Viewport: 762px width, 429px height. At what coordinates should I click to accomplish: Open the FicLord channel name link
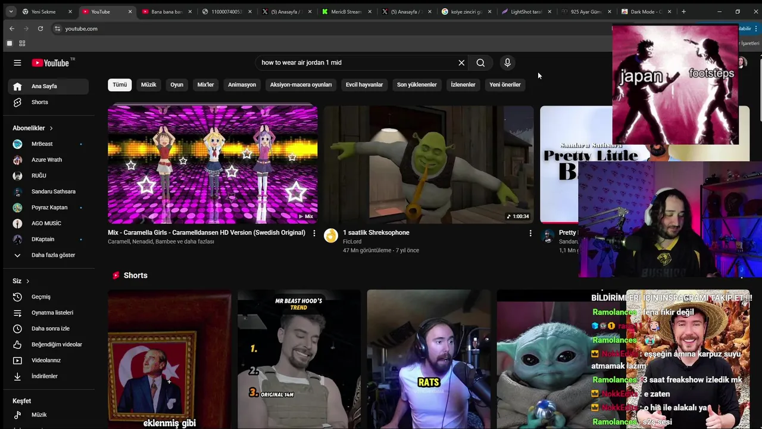pos(352,241)
